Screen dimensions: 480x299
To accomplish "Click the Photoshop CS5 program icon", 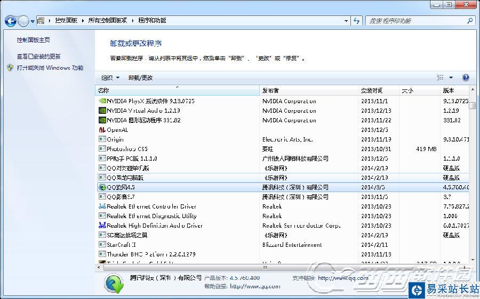I will [x=102, y=149].
